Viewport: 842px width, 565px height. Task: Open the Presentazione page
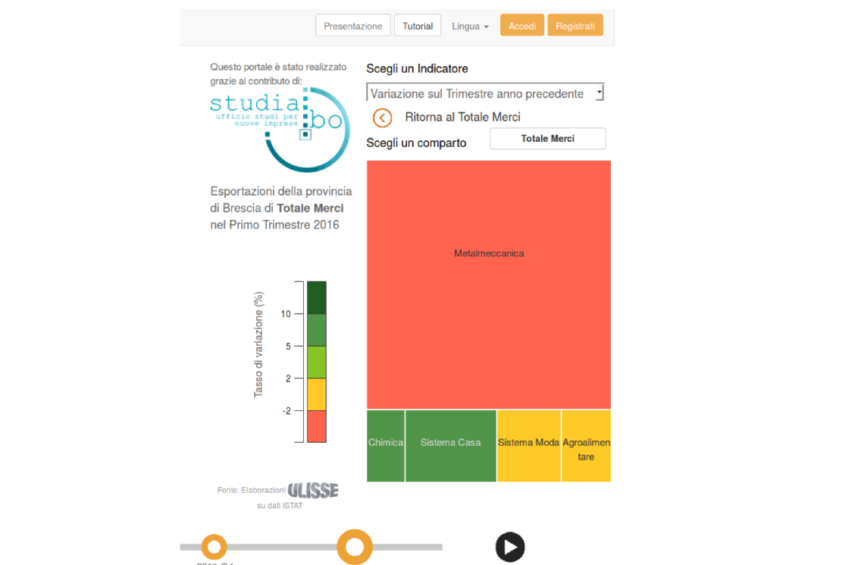pyautogui.click(x=353, y=26)
